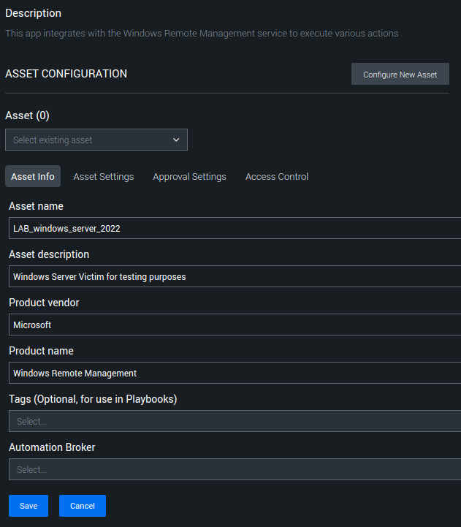Click the app description text
This screenshot has width=461, height=527.
click(x=202, y=34)
